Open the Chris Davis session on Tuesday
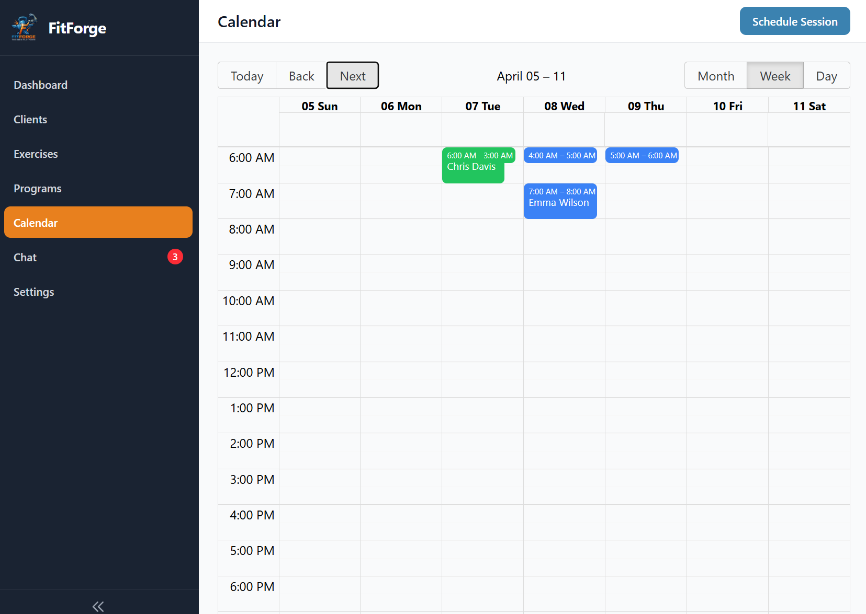Image resolution: width=866 pixels, height=614 pixels. 473,166
